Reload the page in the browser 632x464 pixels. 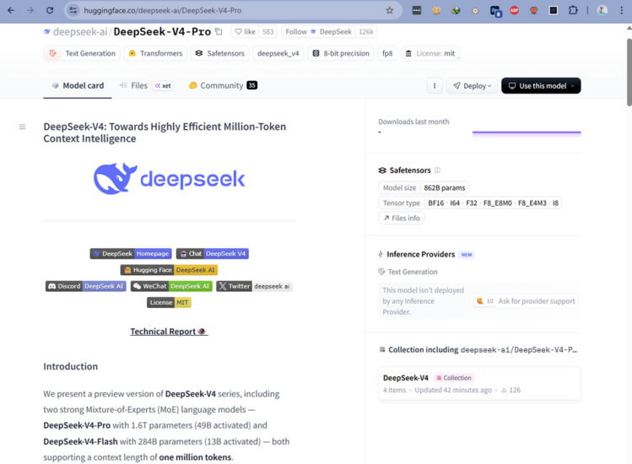click(x=50, y=10)
